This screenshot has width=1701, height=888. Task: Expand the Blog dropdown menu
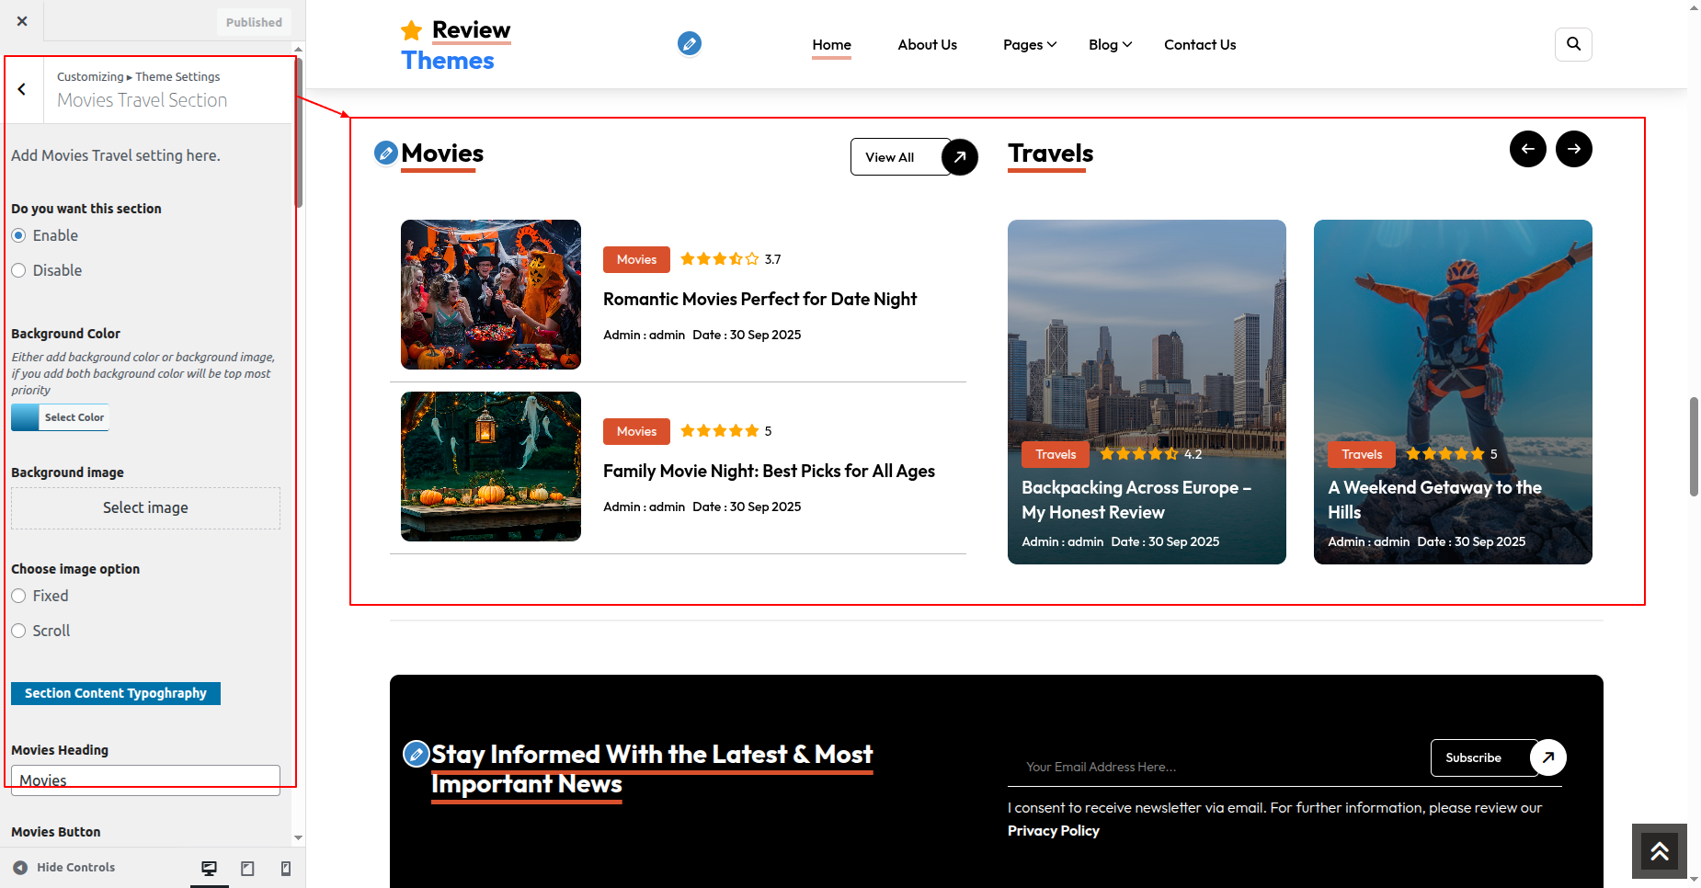point(1109,44)
